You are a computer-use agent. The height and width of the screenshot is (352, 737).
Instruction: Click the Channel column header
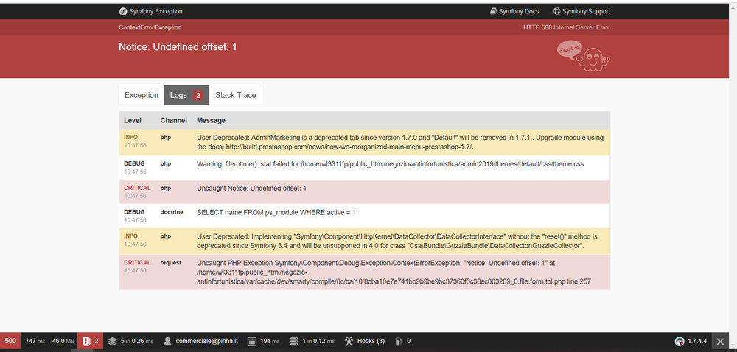click(173, 120)
